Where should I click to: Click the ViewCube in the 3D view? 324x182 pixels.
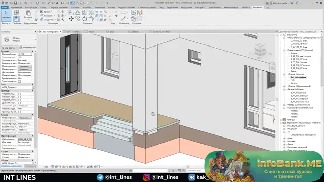tap(260, 49)
